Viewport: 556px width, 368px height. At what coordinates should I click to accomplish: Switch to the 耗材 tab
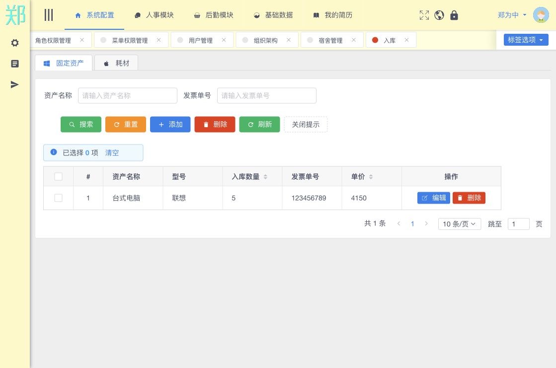pos(116,63)
